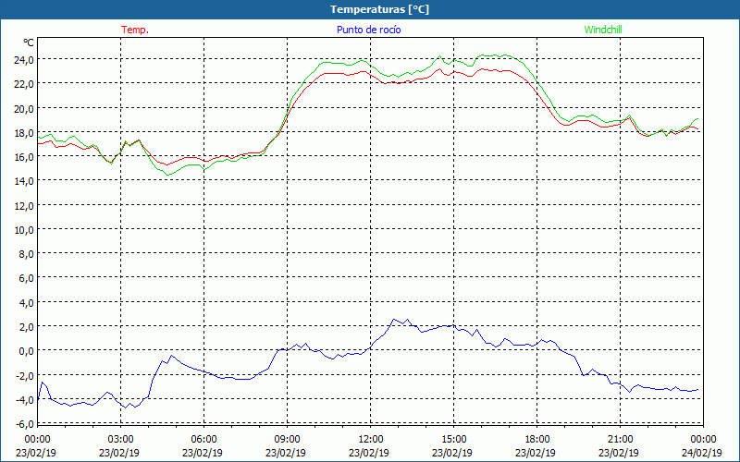
Task: Click the 8,0 y-axis value
Action: point(27,254)
